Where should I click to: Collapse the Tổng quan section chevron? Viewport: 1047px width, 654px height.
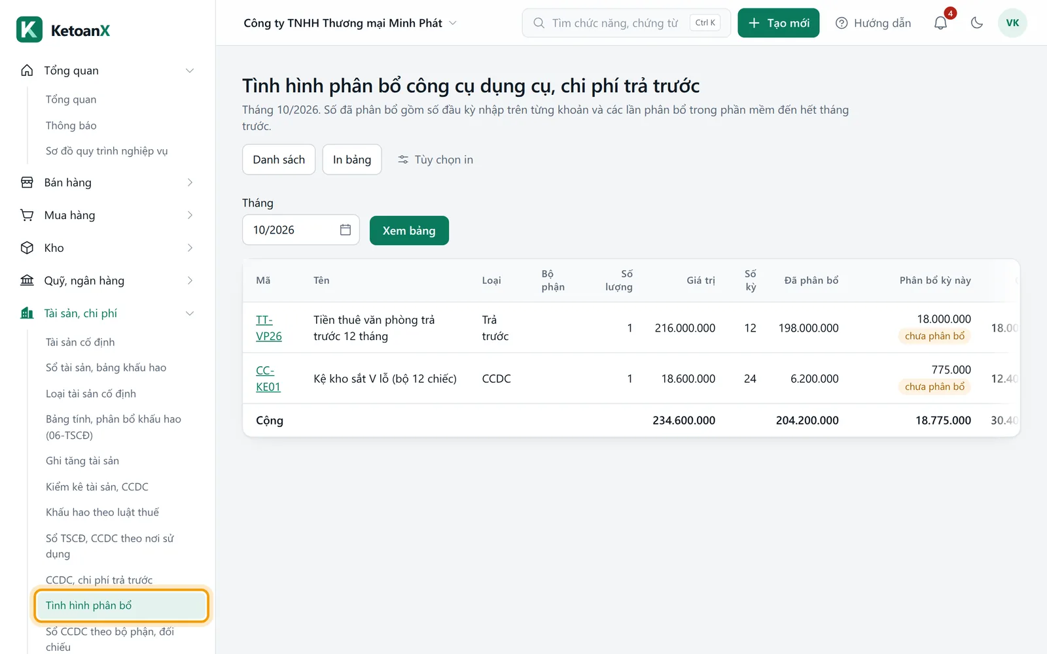pos(190,70)
